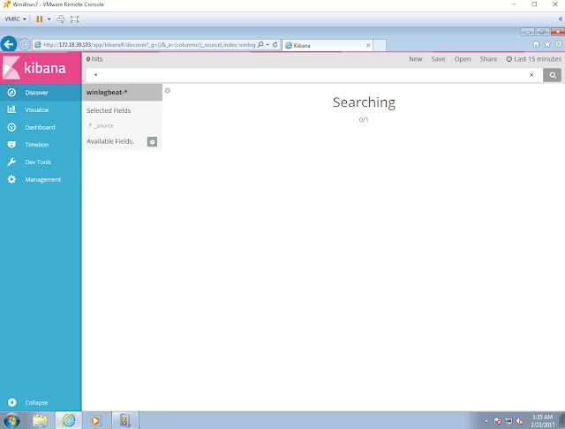This screenshot has height=429, width=565.
Task: Open File Explorer from the taskbar
Action: coord(41,420)
